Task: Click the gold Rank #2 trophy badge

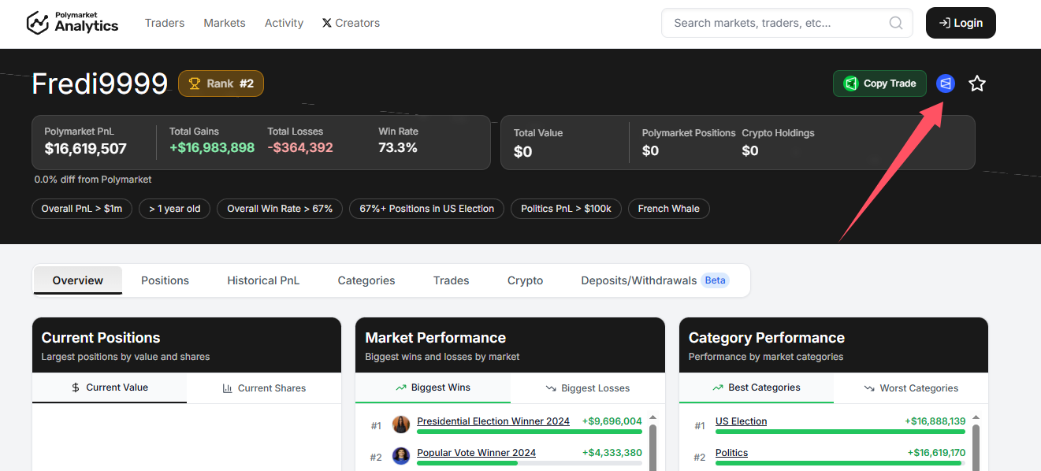Action: [221, 83]
